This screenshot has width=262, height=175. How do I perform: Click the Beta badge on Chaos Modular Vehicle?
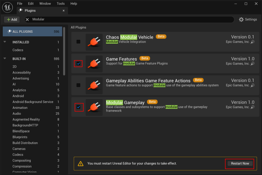pos(161,37)
